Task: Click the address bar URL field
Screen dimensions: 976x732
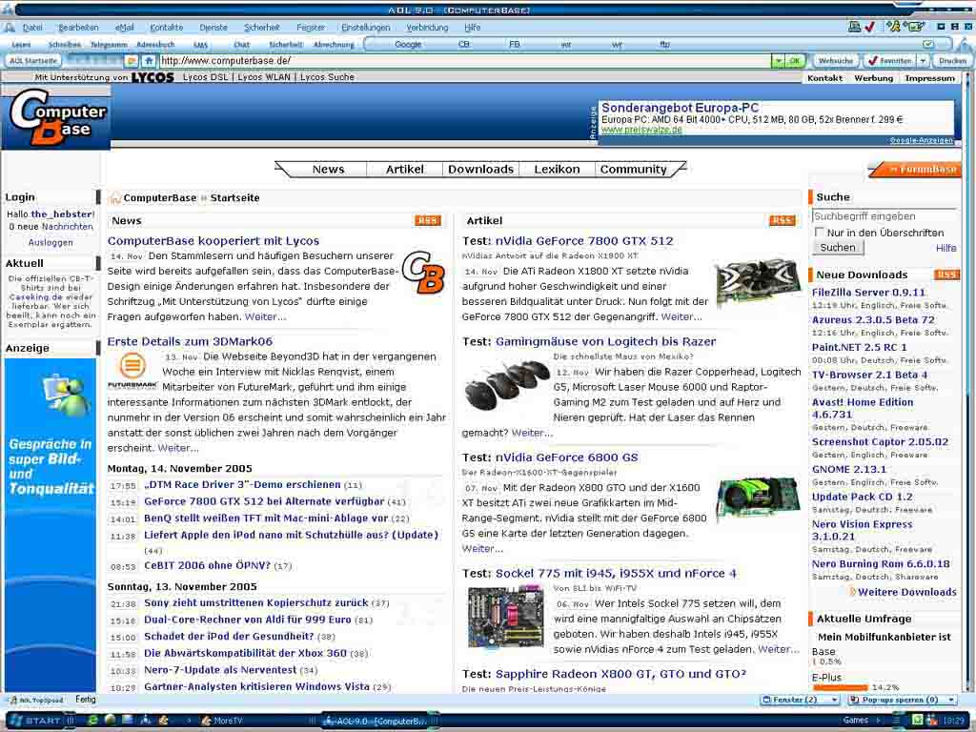Action: pyautogui.click(x=464, y=61)
